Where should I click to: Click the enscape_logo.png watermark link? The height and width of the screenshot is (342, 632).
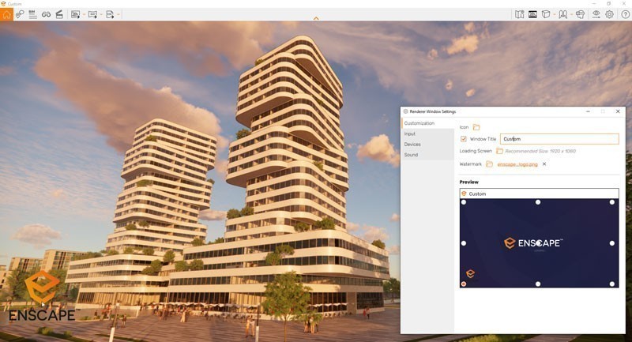point(517,164)
